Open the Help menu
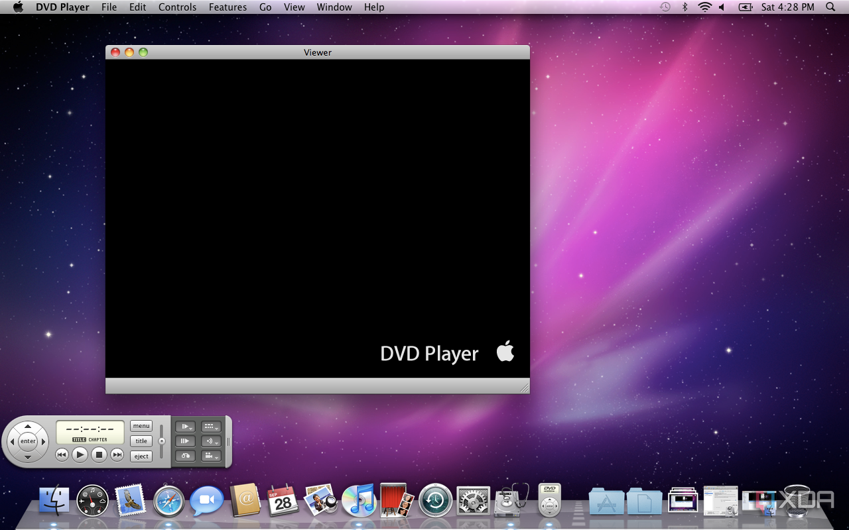This screenshot has width=849, height=530. point(374,7)
